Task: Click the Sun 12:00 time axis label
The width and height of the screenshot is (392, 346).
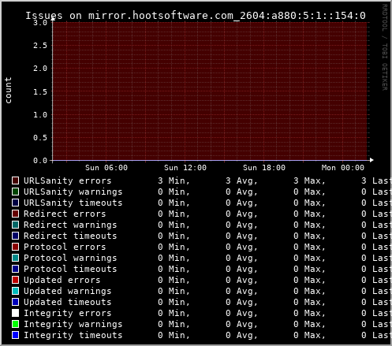Action: click(185, 168)
